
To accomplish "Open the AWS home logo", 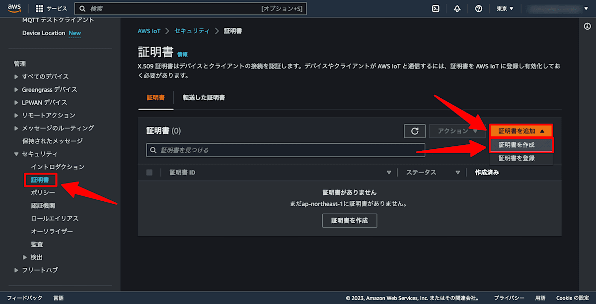I will pos(14,8).
